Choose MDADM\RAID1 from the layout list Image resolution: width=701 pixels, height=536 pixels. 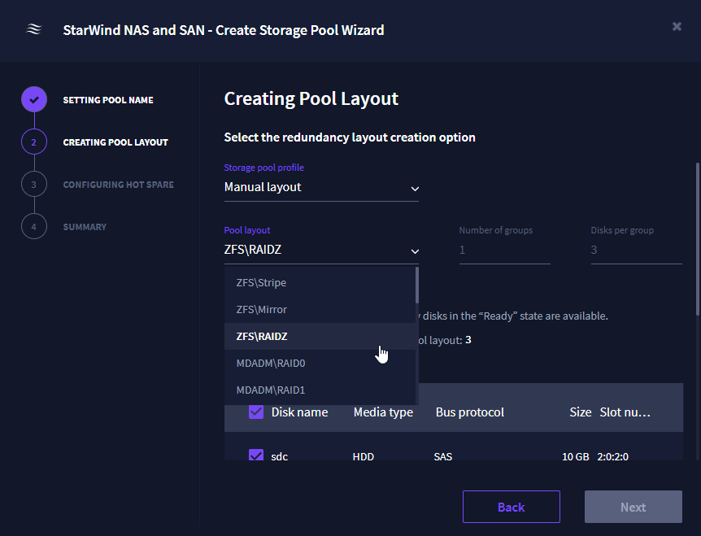(320, 390)
